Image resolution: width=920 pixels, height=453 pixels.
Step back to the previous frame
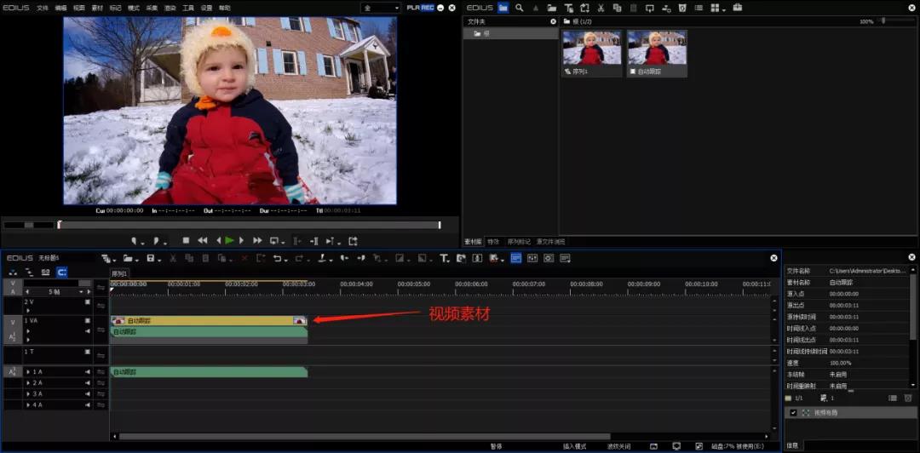[x=218, y=241]
